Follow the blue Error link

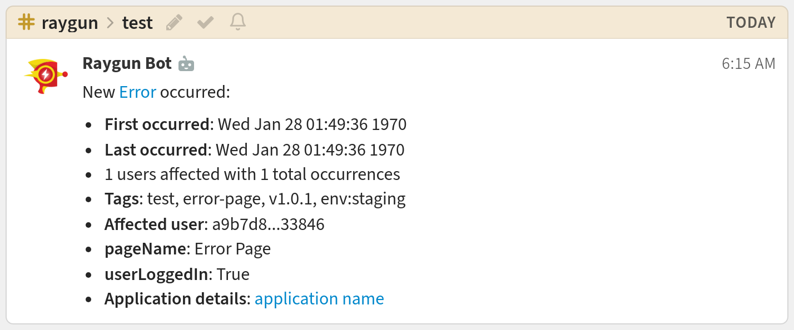138,92
